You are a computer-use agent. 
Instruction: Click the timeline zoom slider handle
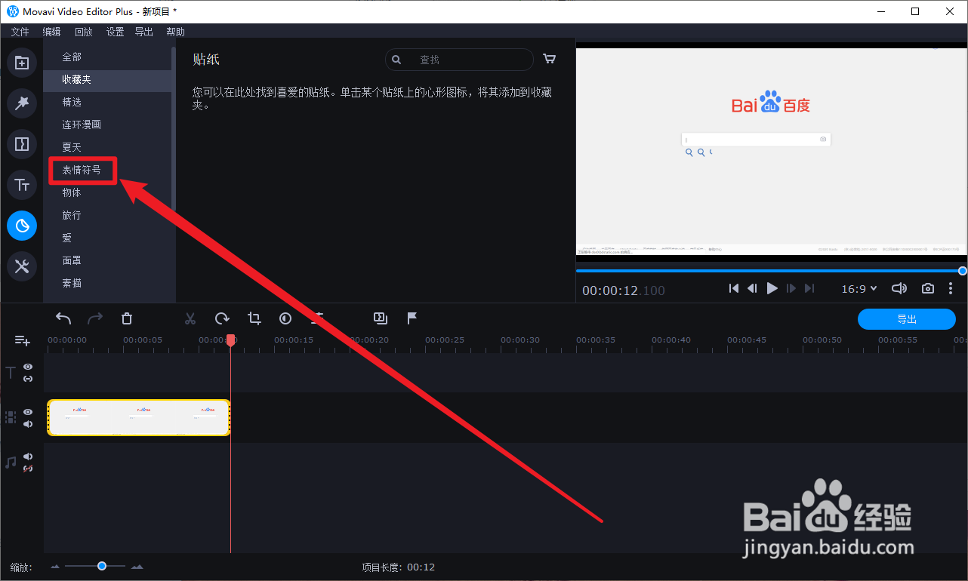pyautogui.click(x=101, y=566)
